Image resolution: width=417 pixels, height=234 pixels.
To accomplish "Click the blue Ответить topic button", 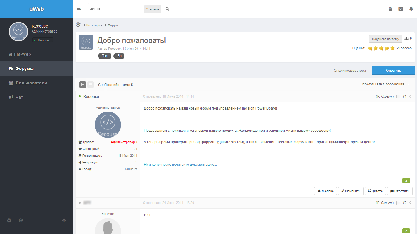I will coord(393,71).
